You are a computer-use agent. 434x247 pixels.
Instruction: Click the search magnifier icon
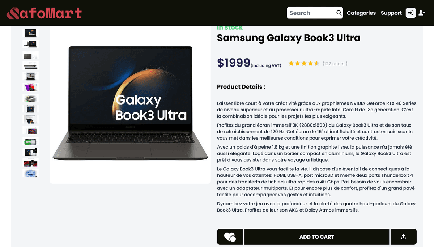339,13
